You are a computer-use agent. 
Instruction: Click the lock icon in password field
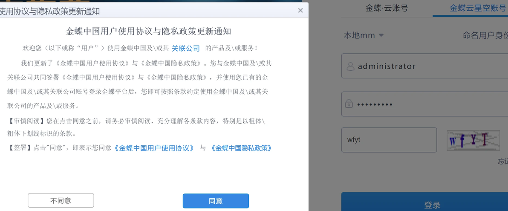[349, 104]
